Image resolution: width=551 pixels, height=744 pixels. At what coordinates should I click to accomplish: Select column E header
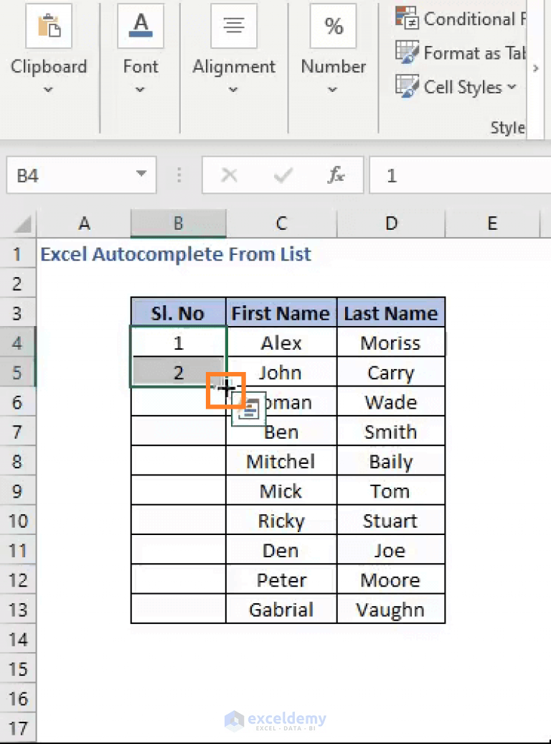[x=493, y=223]
